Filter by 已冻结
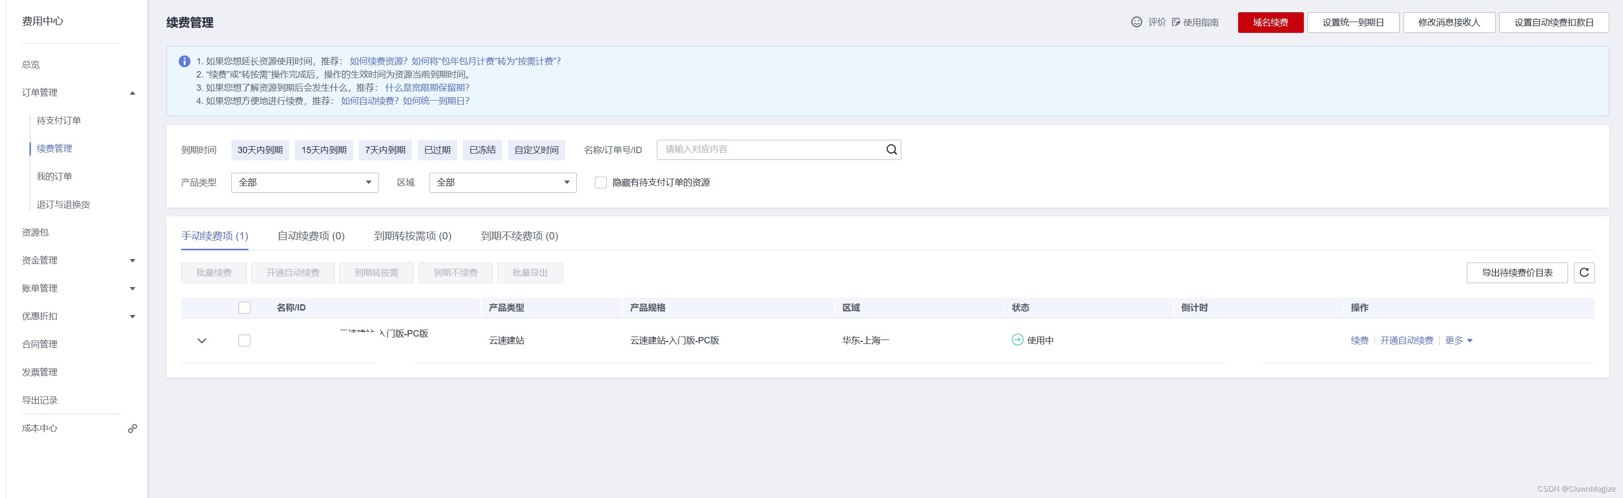This screenshot has width=1623, height=498. [483, 150]
